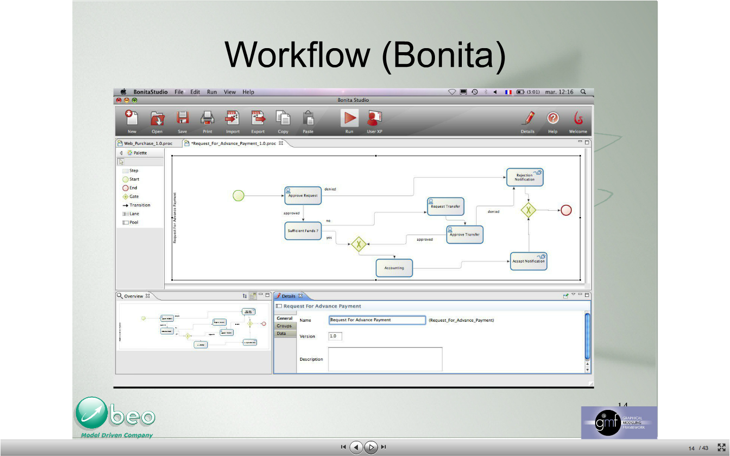Click the Overview diagram thumbnail
Screen dimensions: 730x456
[x=193, y=326]
